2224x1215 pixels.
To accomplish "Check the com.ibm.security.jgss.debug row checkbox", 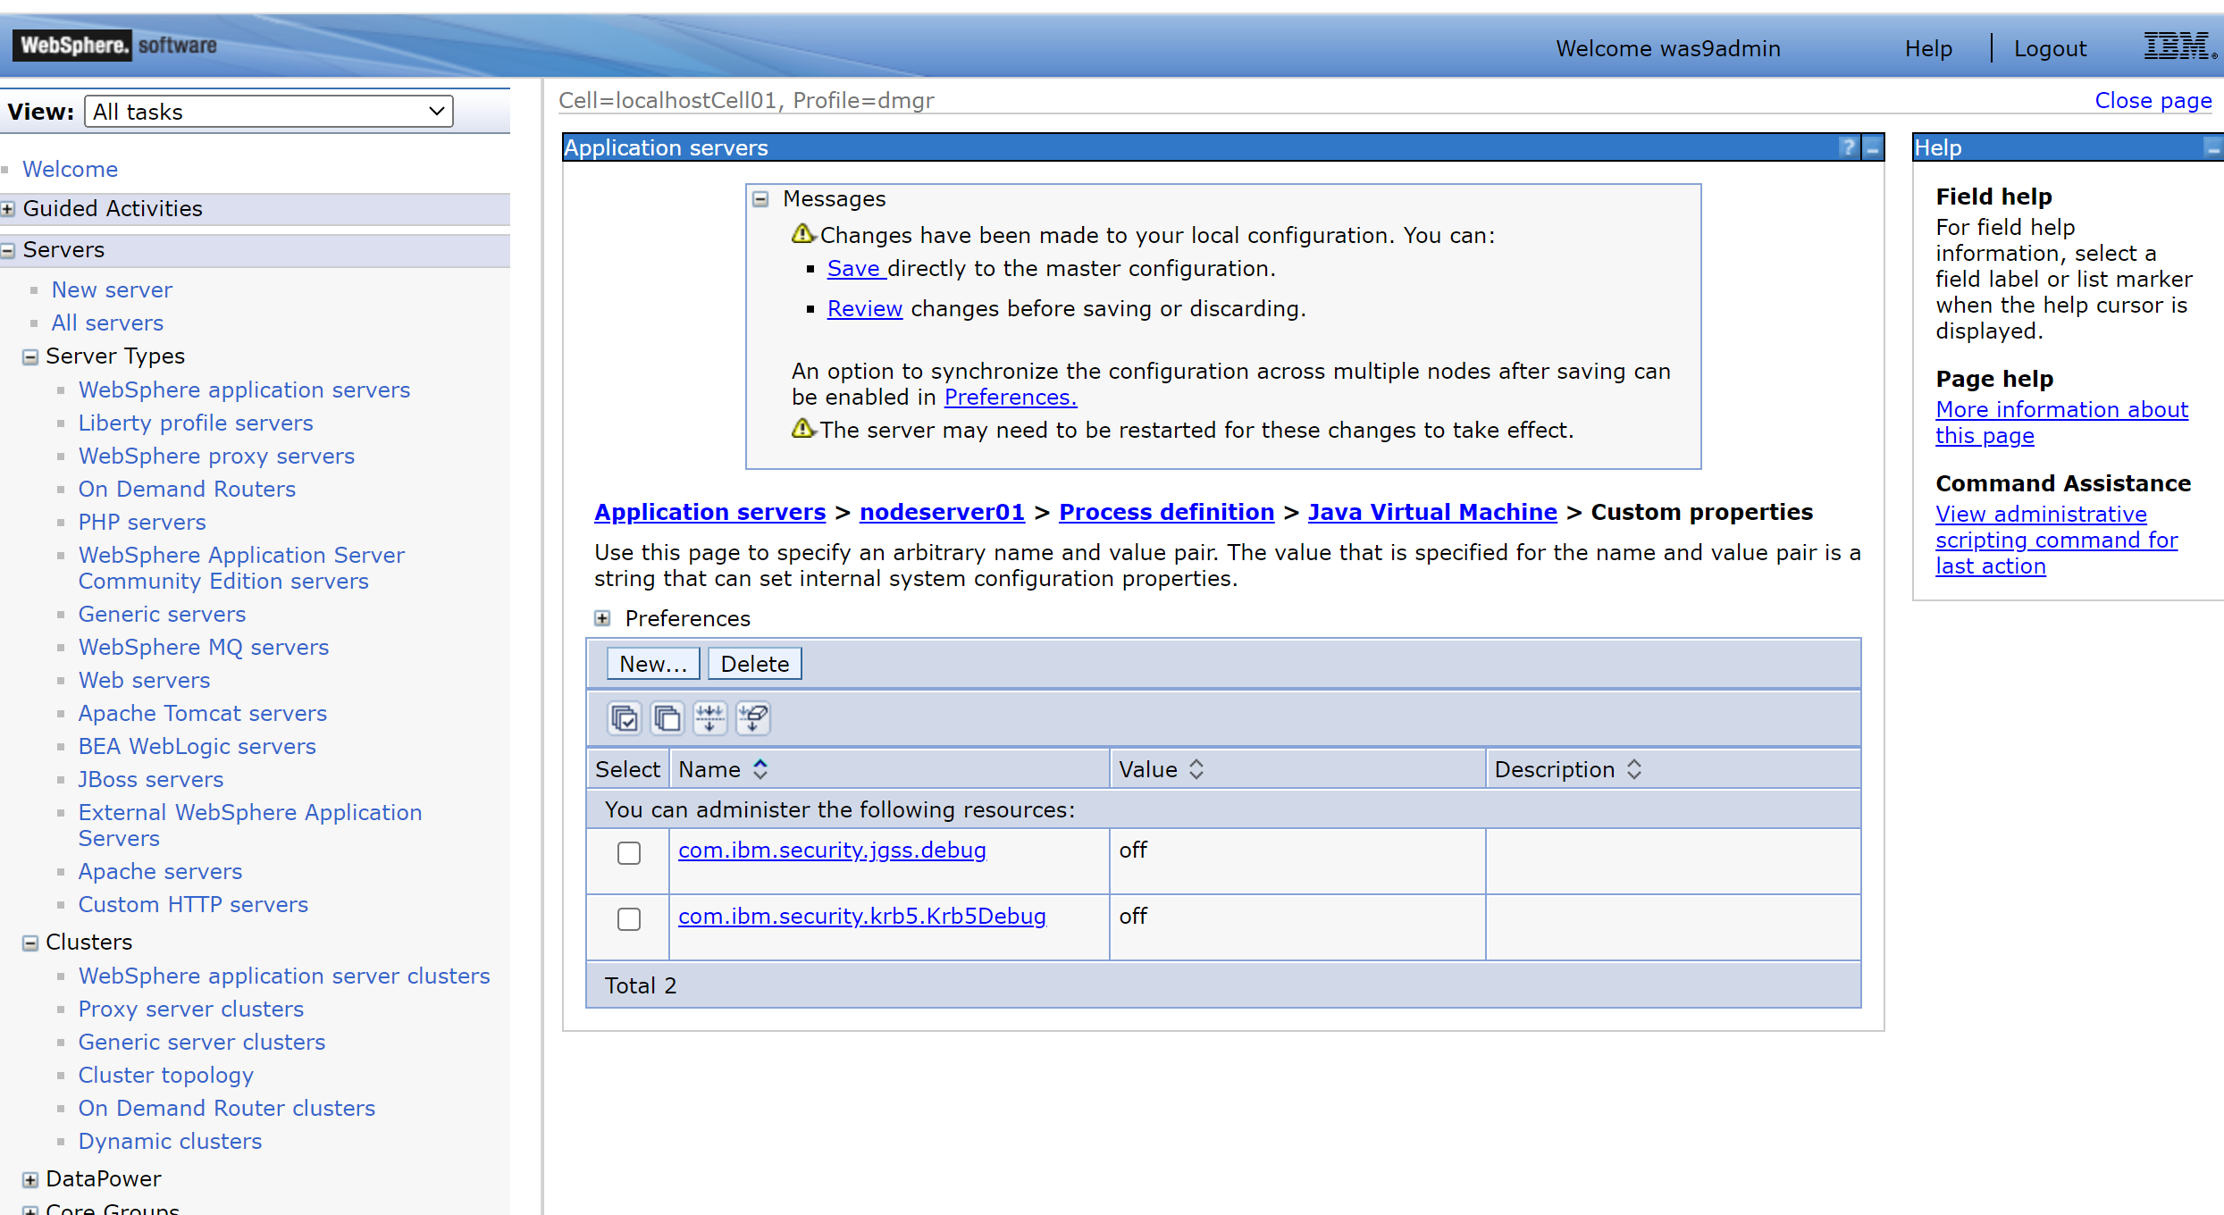I will point(629,853).
